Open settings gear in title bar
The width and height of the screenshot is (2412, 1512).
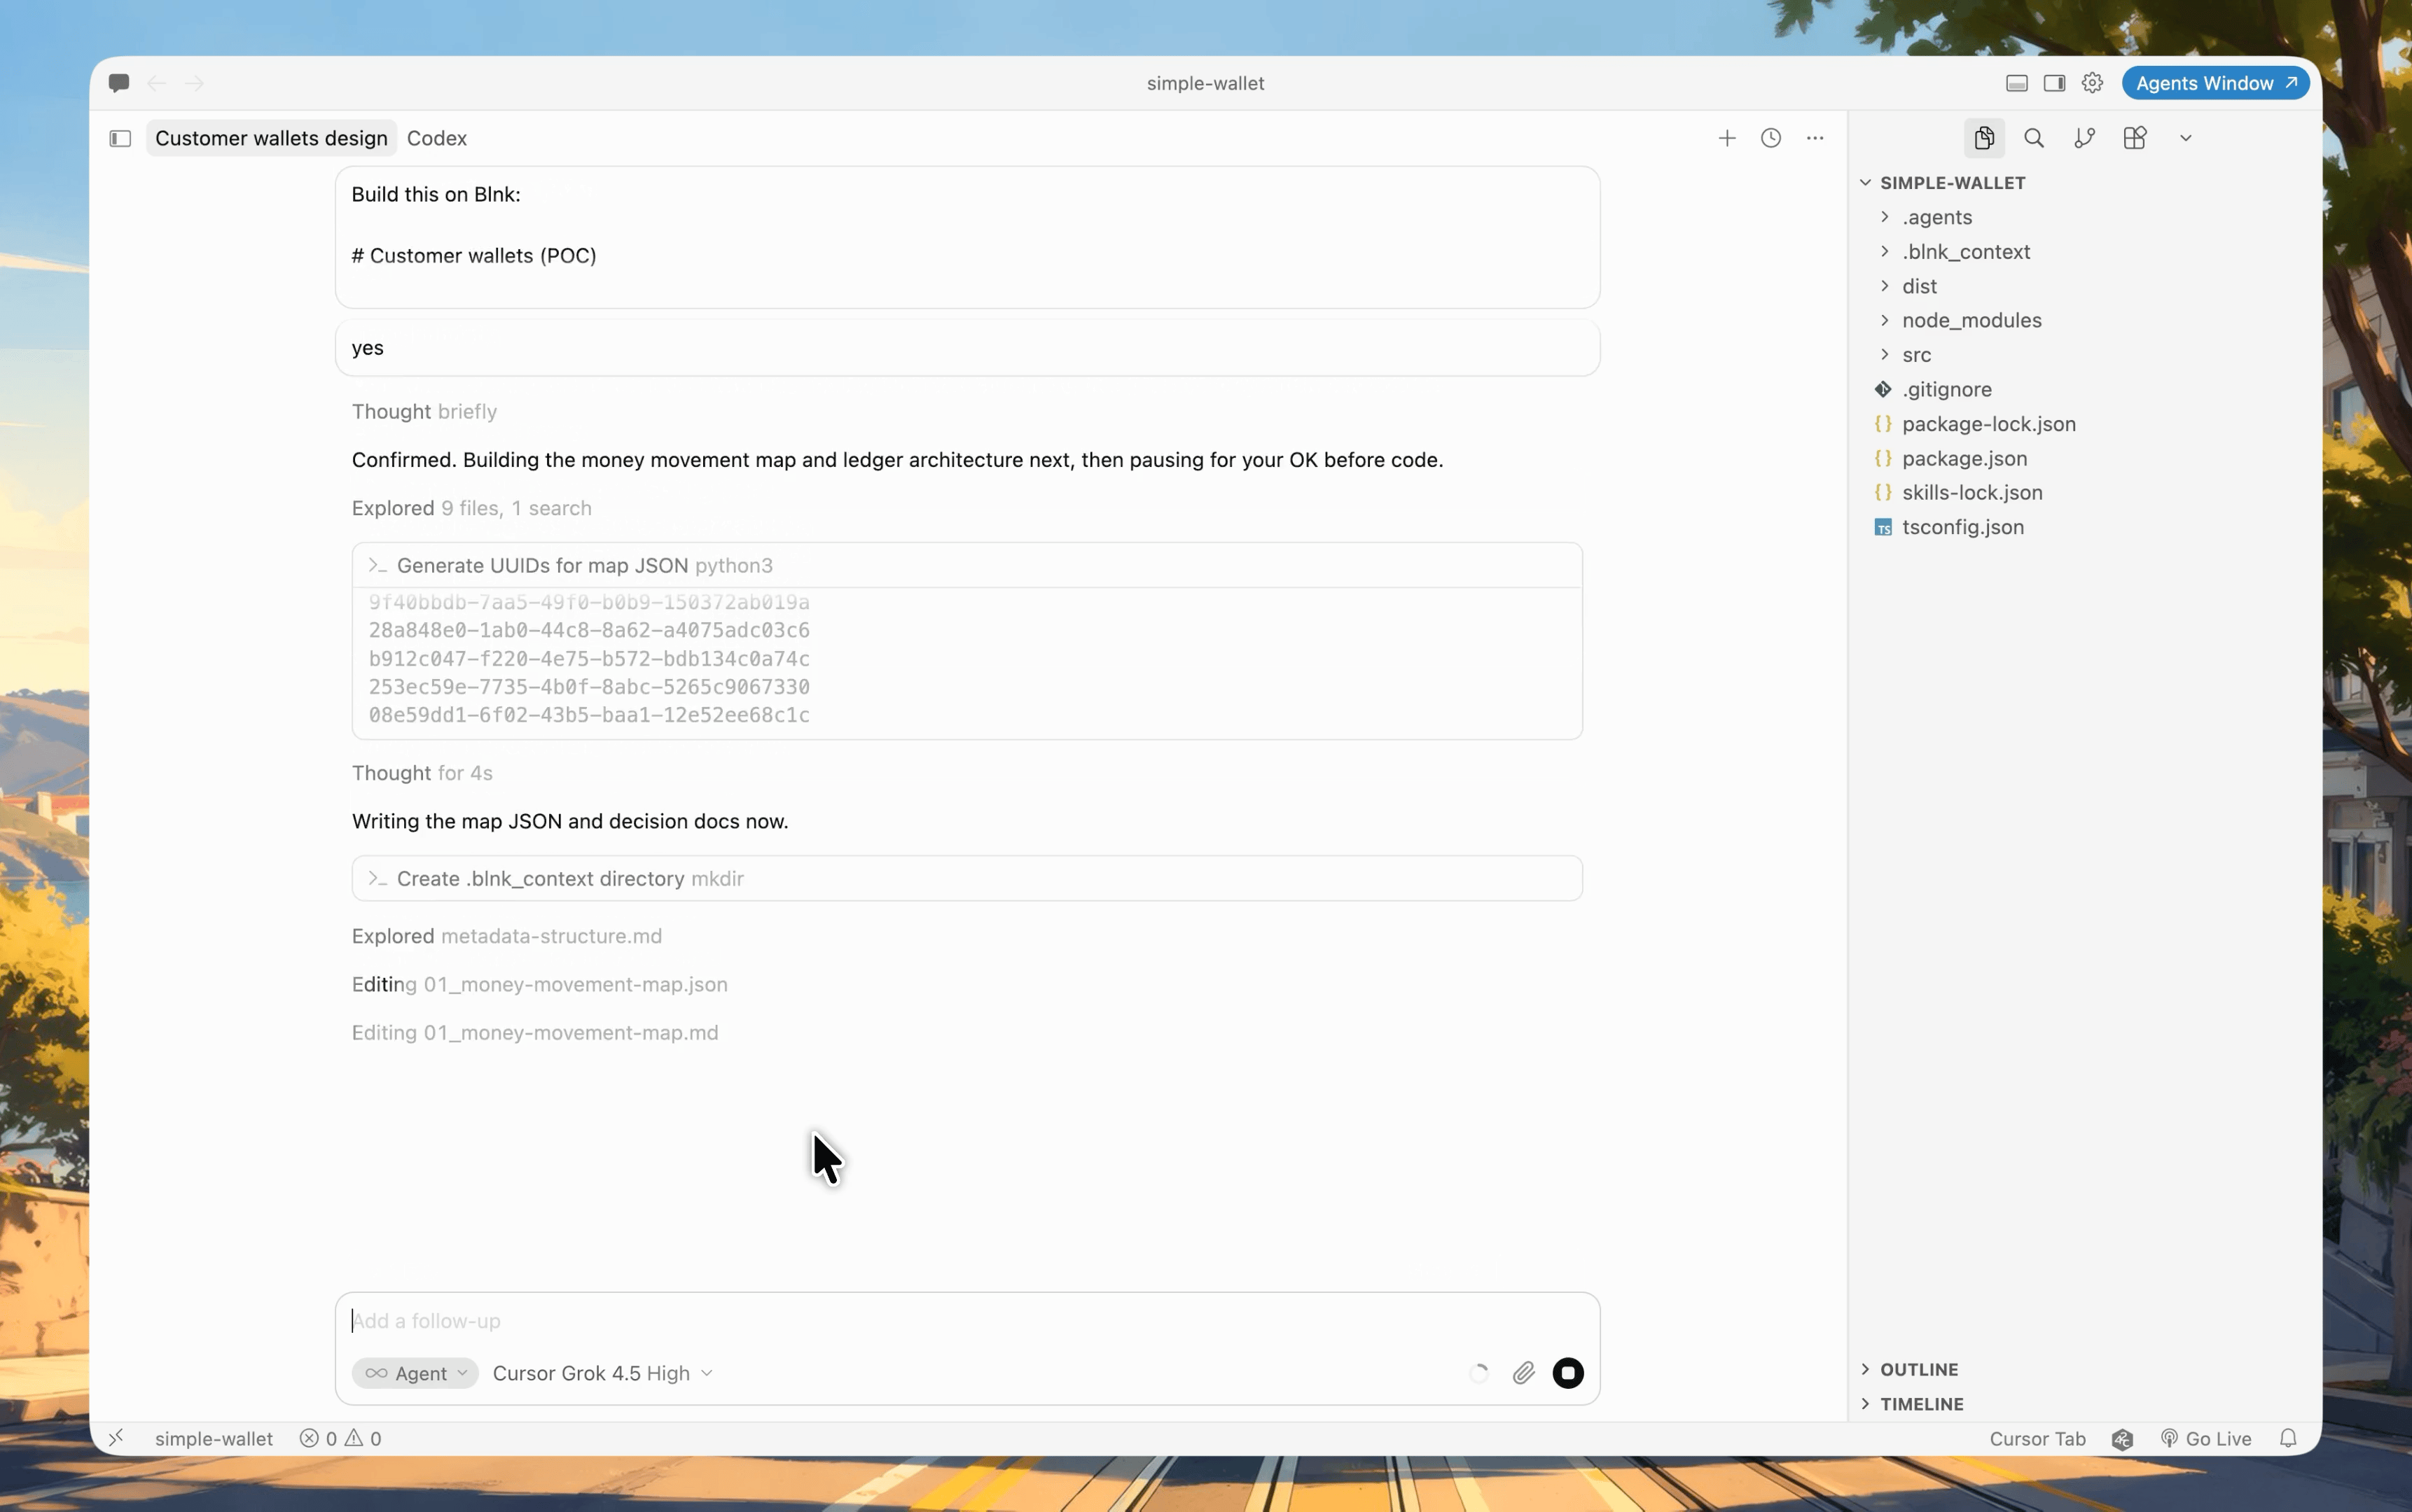[x=2093, y=83]
